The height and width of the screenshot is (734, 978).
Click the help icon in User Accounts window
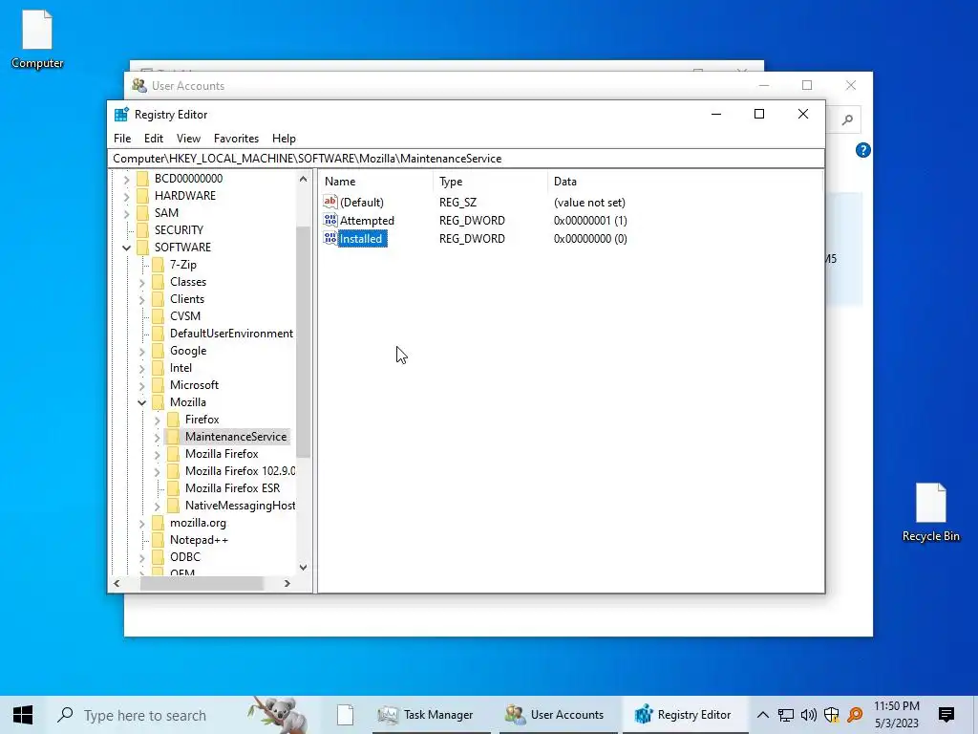pos(862,150)
